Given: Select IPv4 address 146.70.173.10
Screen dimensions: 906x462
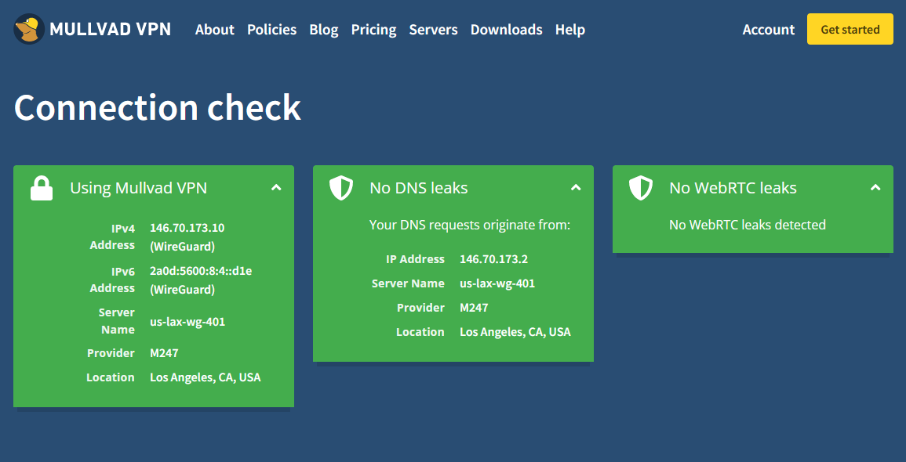Looking at the screenshot, I should (187, 228).
